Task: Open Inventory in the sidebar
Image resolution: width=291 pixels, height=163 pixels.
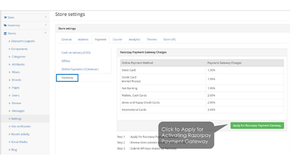Action: click(x=14, y=25)
